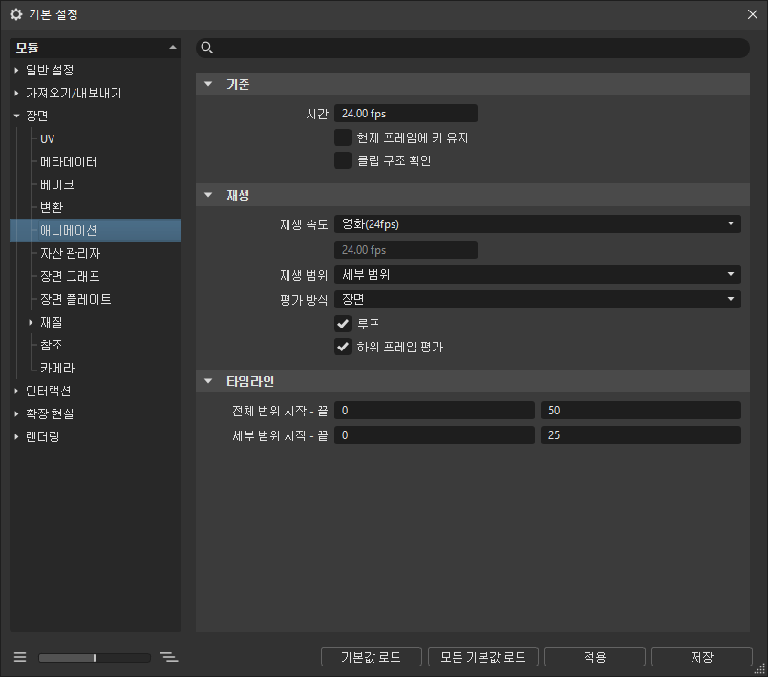Click the 렌더링 label
The image size is (768, 677).
point(43,436)
